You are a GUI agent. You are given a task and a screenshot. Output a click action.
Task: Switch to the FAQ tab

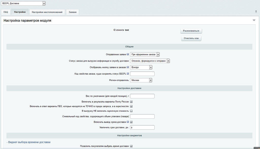click(x=6, y=12)
